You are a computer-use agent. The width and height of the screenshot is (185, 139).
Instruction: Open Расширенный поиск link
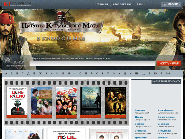coord(15,66)
